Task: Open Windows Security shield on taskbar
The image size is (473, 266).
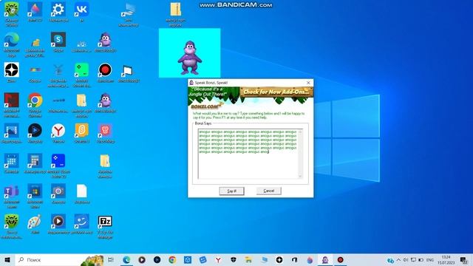Action: click(234, 259)
